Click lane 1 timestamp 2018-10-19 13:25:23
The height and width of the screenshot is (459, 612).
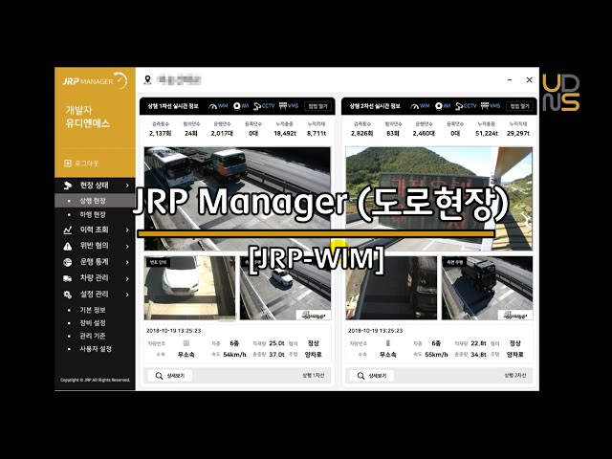click(x=174, y=331)
